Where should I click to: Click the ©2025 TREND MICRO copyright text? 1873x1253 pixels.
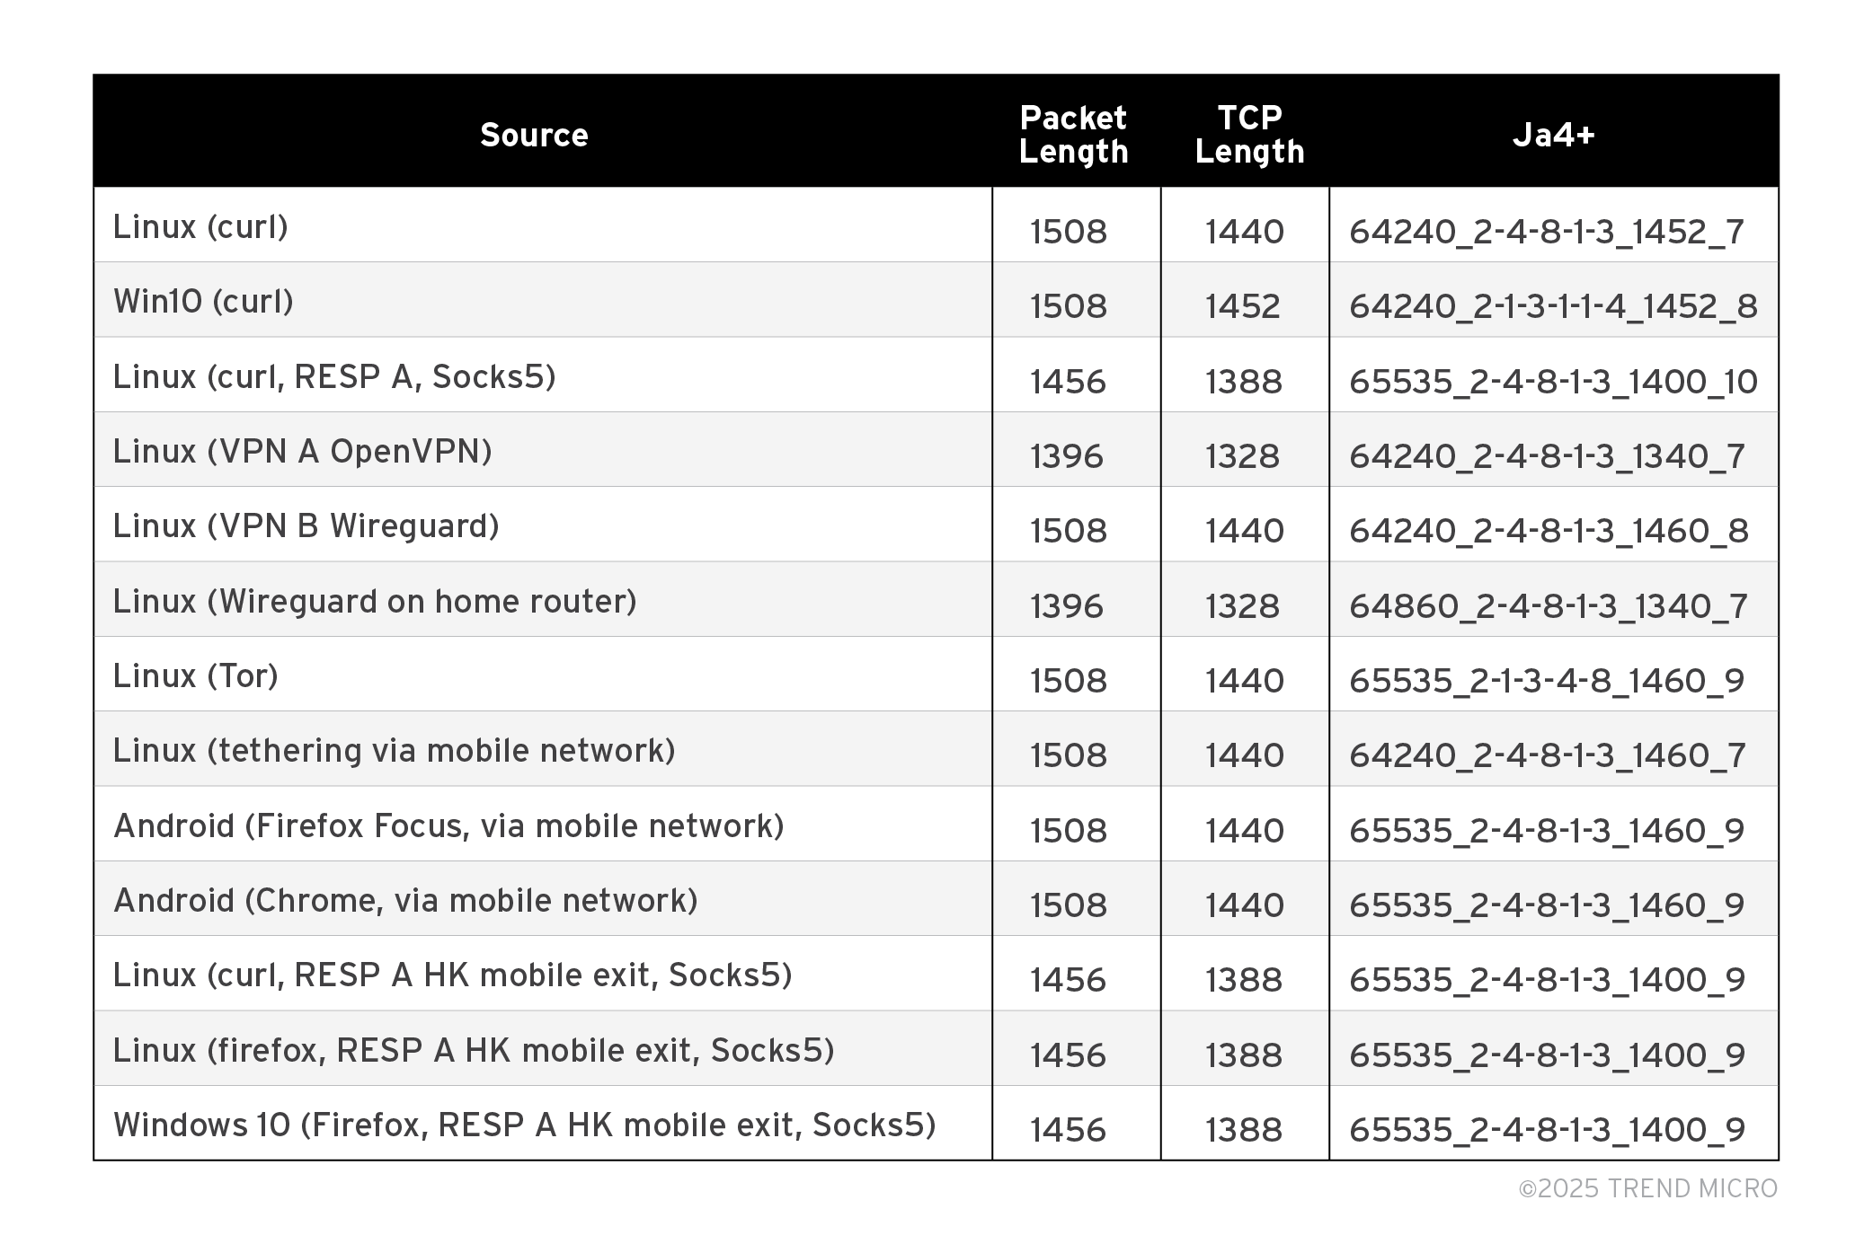[1647, 1188]
